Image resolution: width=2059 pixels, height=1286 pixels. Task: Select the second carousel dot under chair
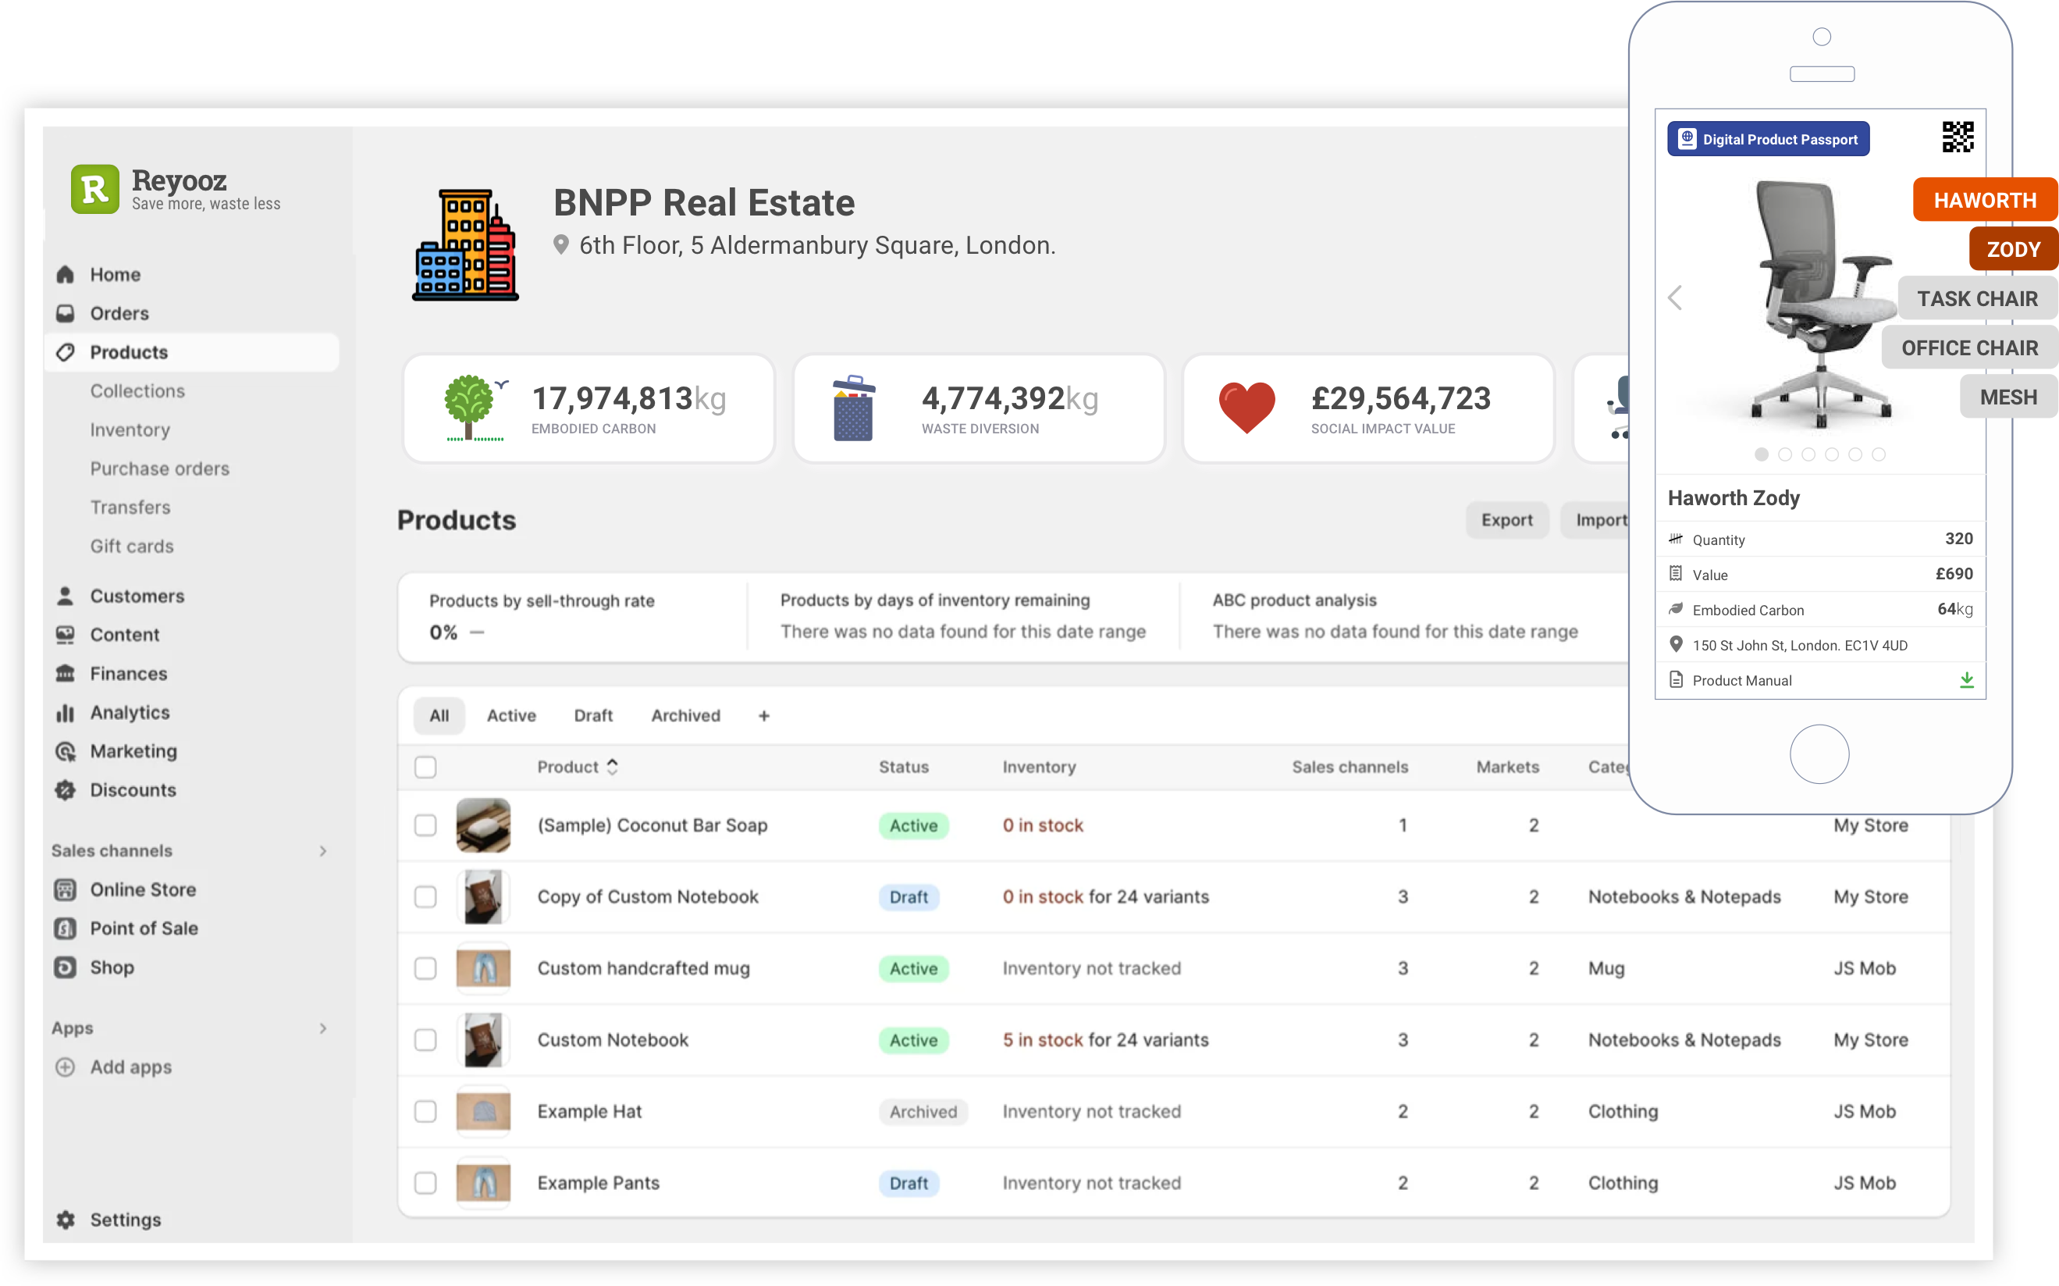[x=1784, y=454]
